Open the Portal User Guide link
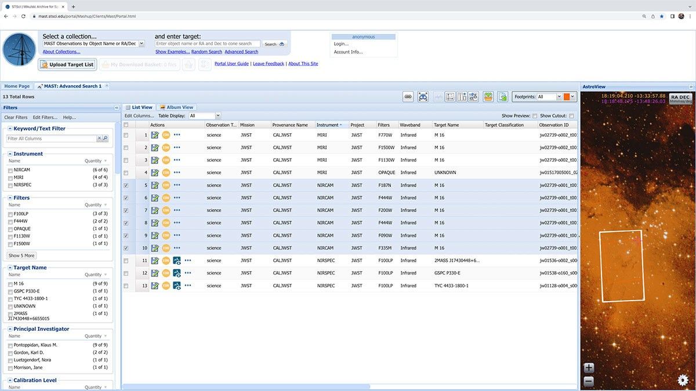Image resolution: width=696 pixels, height=391 pixels. pos(231,64)
